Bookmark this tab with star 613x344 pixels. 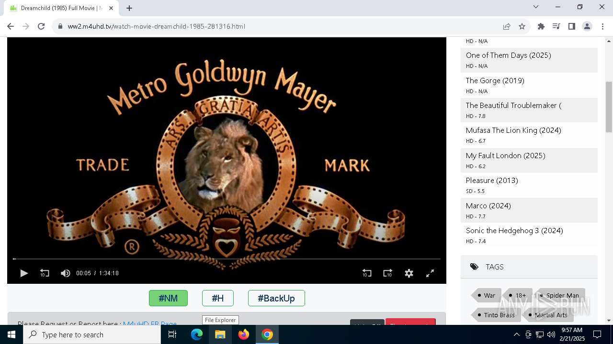[x=522, y=26]
